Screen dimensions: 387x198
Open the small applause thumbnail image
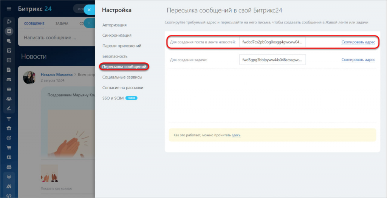click(50, 173)
